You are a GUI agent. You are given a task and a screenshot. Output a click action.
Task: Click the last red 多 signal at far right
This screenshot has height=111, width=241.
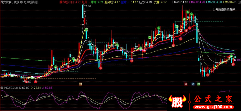233,64
